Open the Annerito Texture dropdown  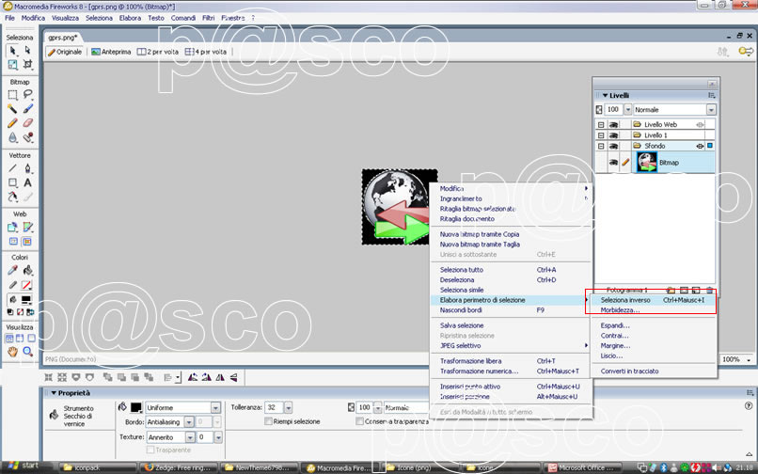click(190, 437)
